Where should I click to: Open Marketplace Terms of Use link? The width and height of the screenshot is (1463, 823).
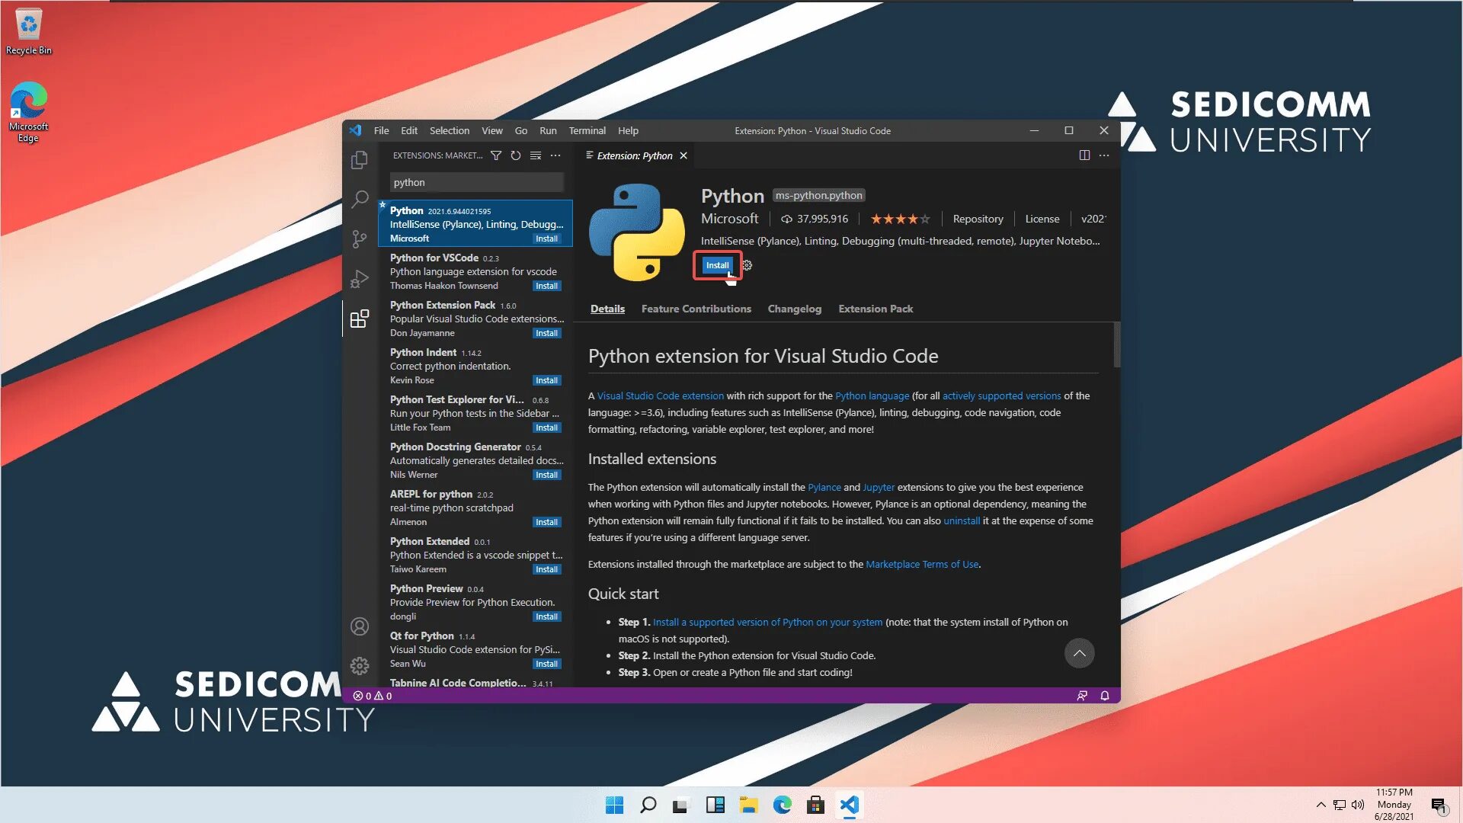(x=922, y=564)
